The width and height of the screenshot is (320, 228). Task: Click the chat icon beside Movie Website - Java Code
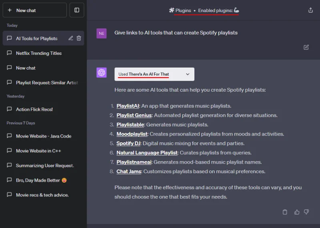(x=9, y=136)
